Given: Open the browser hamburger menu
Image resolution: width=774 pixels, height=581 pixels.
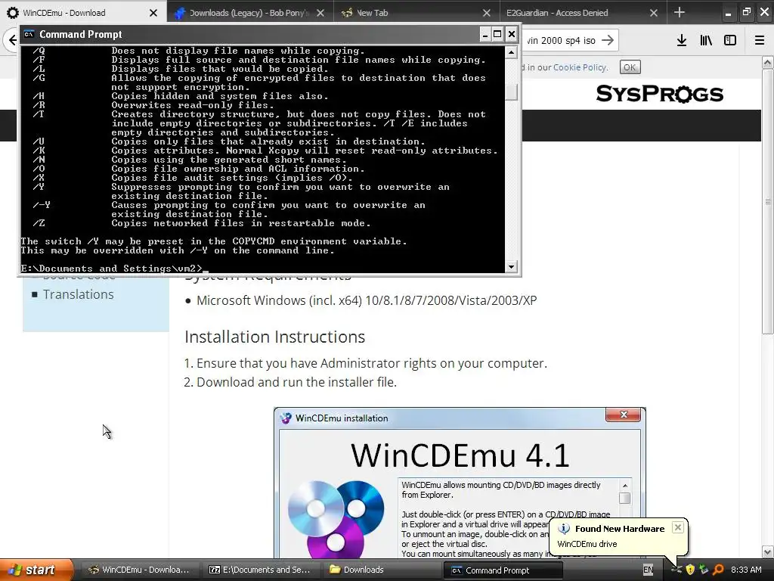Looking at the screenshot, I should pyautogui.click(x=760, y=41).
